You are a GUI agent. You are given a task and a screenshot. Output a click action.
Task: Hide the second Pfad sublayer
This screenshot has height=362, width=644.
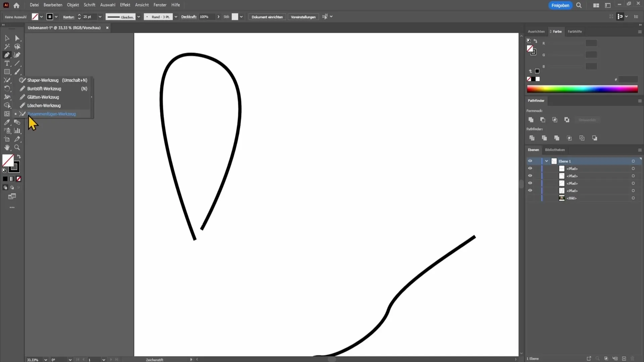[530, 176]
